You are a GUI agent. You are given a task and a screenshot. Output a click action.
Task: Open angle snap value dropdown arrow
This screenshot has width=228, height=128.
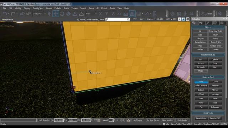click(151, 14)
